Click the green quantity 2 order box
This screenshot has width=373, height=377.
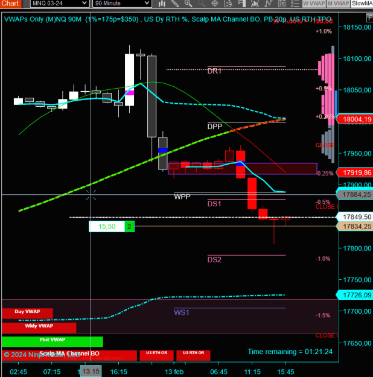click(129, 226)
